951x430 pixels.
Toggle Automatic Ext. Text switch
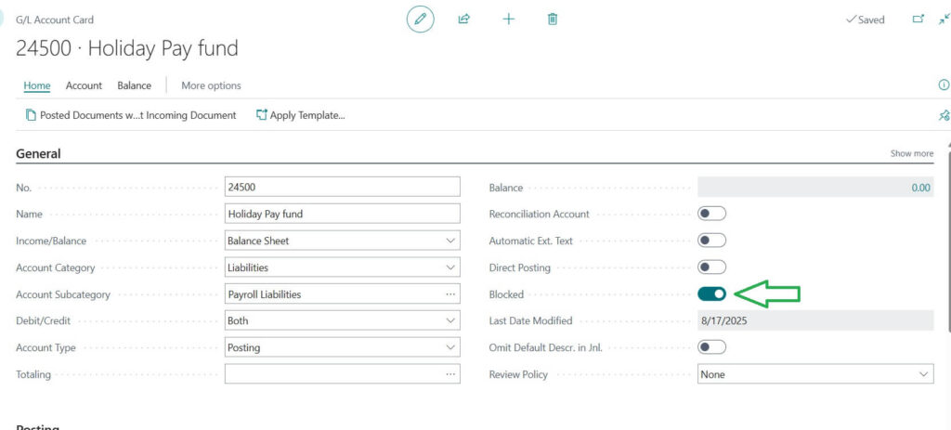click(711, 241)
